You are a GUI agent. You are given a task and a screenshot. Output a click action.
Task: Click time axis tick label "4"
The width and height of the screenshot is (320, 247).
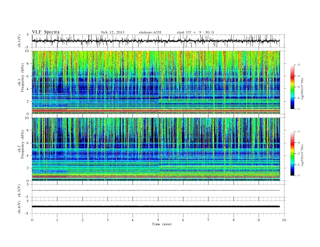click(x=133, y=220)
